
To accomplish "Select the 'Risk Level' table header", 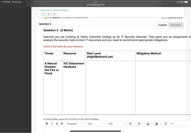I will [100, 55].
